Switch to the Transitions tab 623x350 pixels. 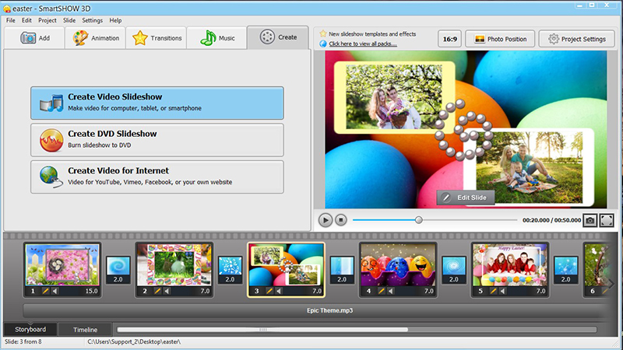157,38
